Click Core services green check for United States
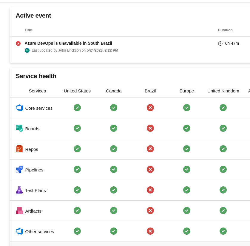The width and height of the screenshot is (250, 246). [77, 108]
